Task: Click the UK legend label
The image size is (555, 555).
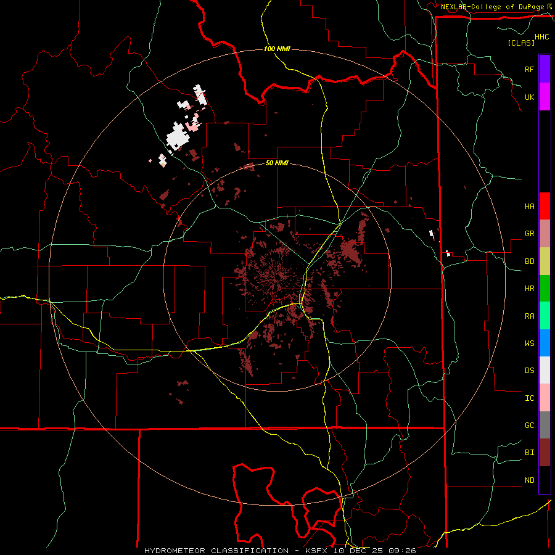Action: tap(529, 97)
